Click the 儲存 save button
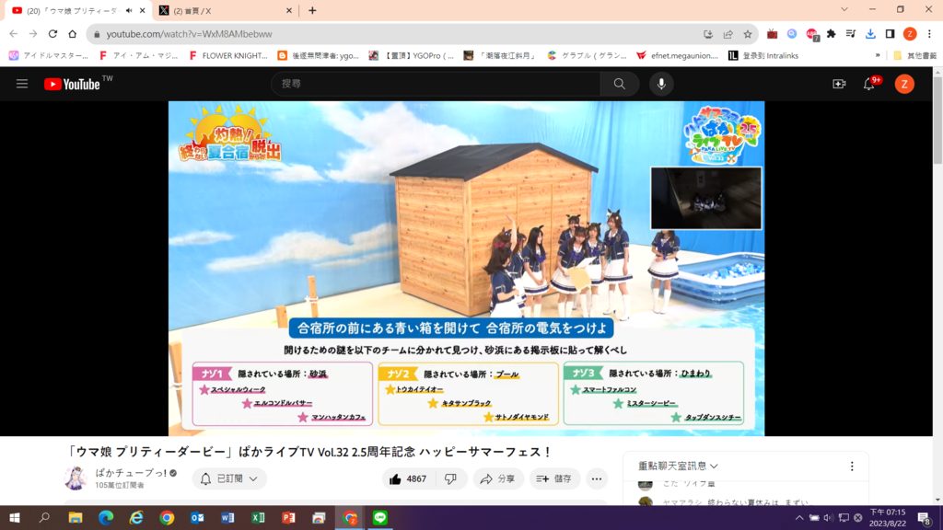This screenshot has width=943, height=530. pyautogui.click(x=554, y=478)
